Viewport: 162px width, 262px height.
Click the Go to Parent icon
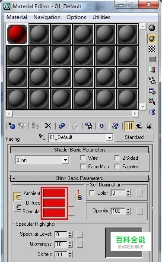click(139, 126)
